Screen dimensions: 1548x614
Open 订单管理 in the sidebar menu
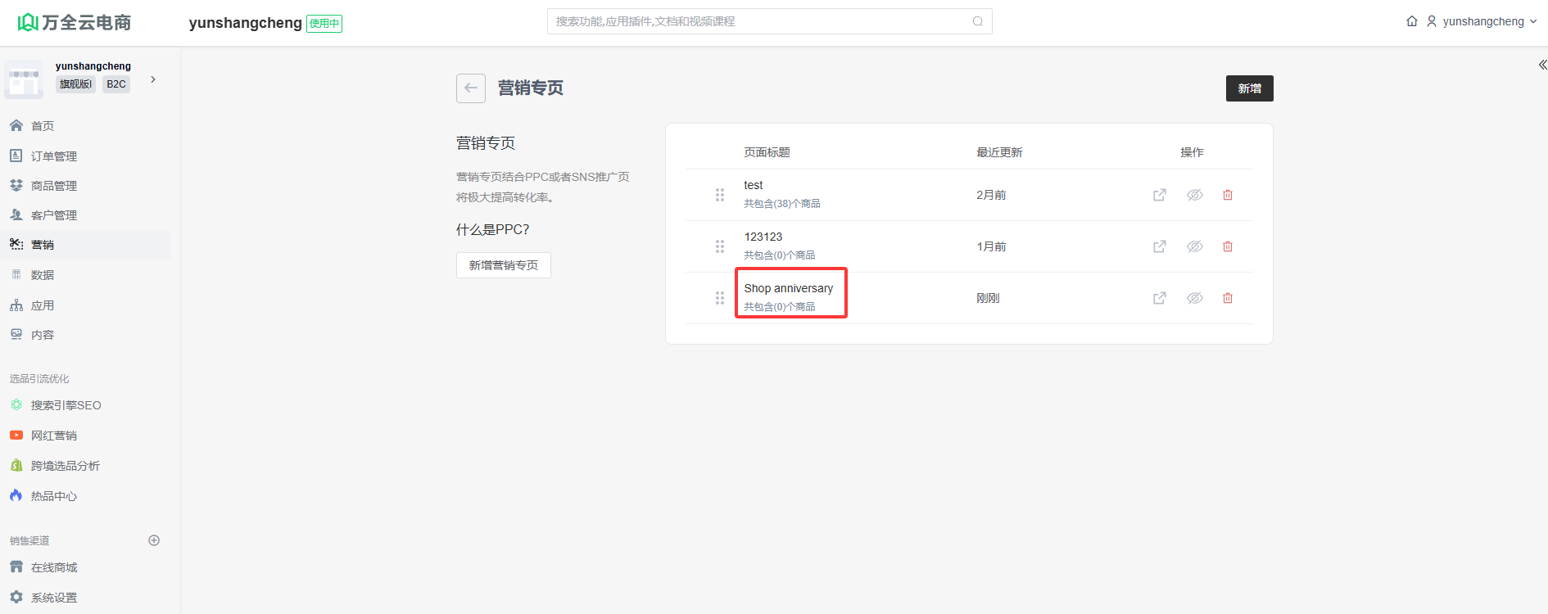tap(54, 156)
